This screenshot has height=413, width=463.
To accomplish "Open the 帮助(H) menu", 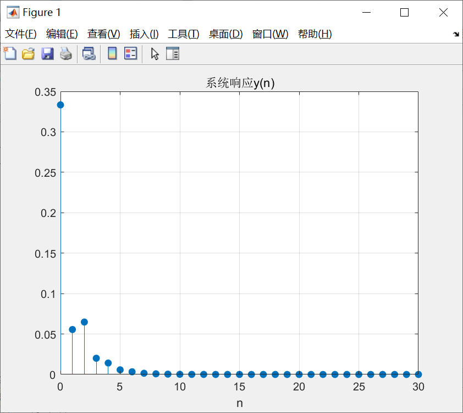I will (x=315, y=34).
